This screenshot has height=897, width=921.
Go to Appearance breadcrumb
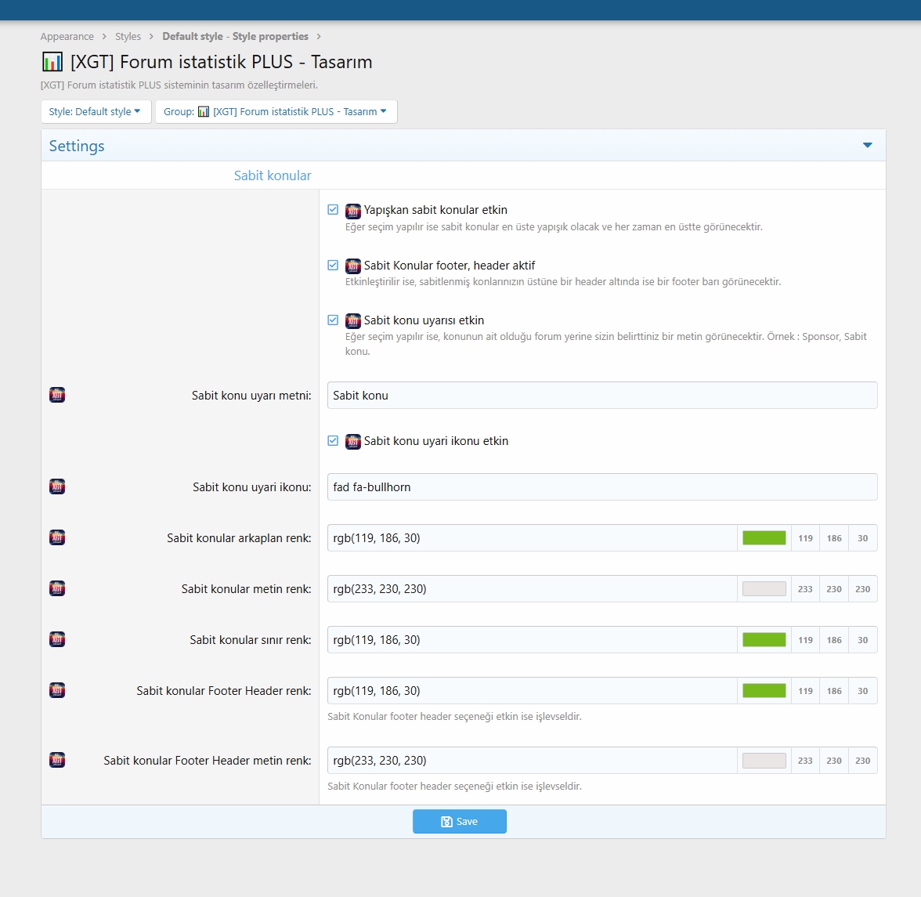[x=67, y=37]
